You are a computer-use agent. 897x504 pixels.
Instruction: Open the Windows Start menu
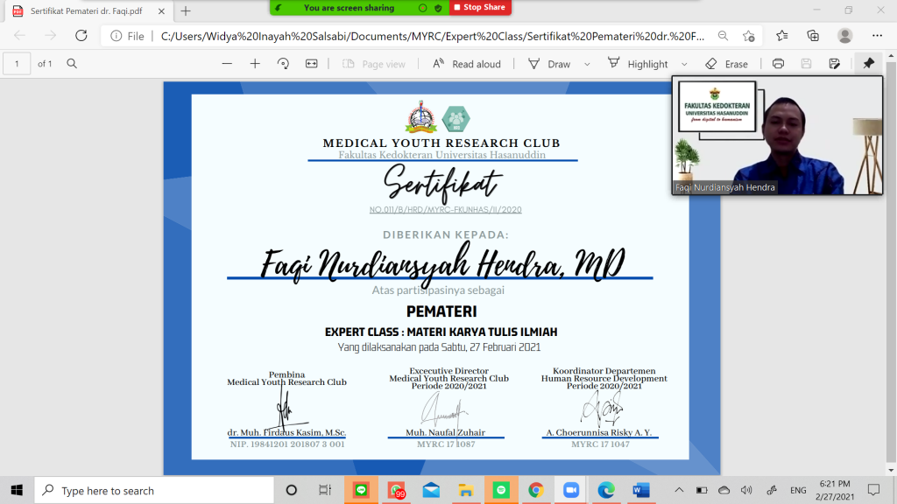(17, 490)
